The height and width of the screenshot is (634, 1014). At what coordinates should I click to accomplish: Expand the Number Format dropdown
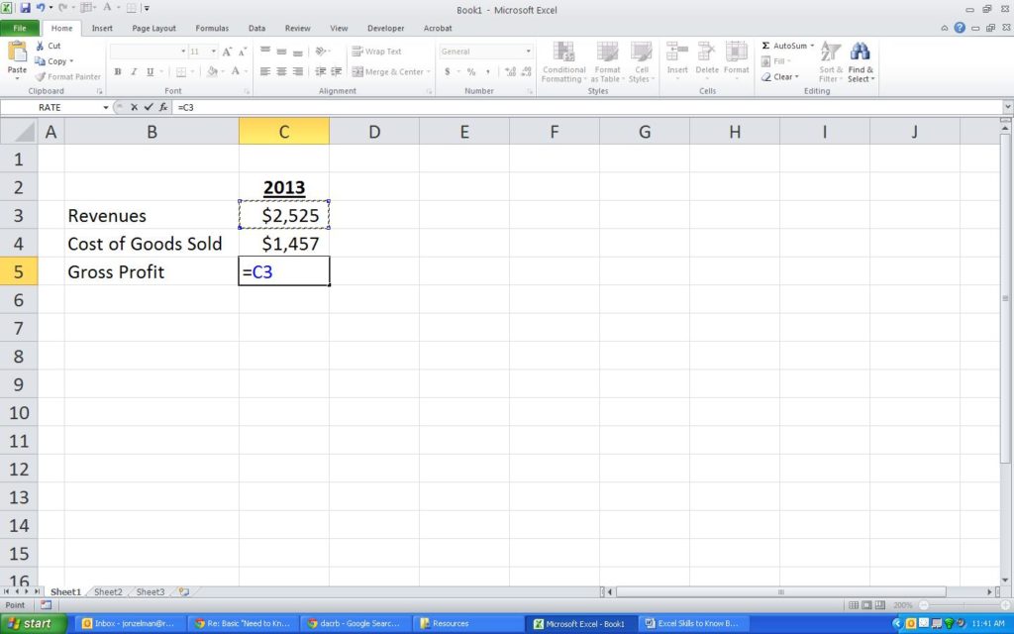tap(528, 51)
